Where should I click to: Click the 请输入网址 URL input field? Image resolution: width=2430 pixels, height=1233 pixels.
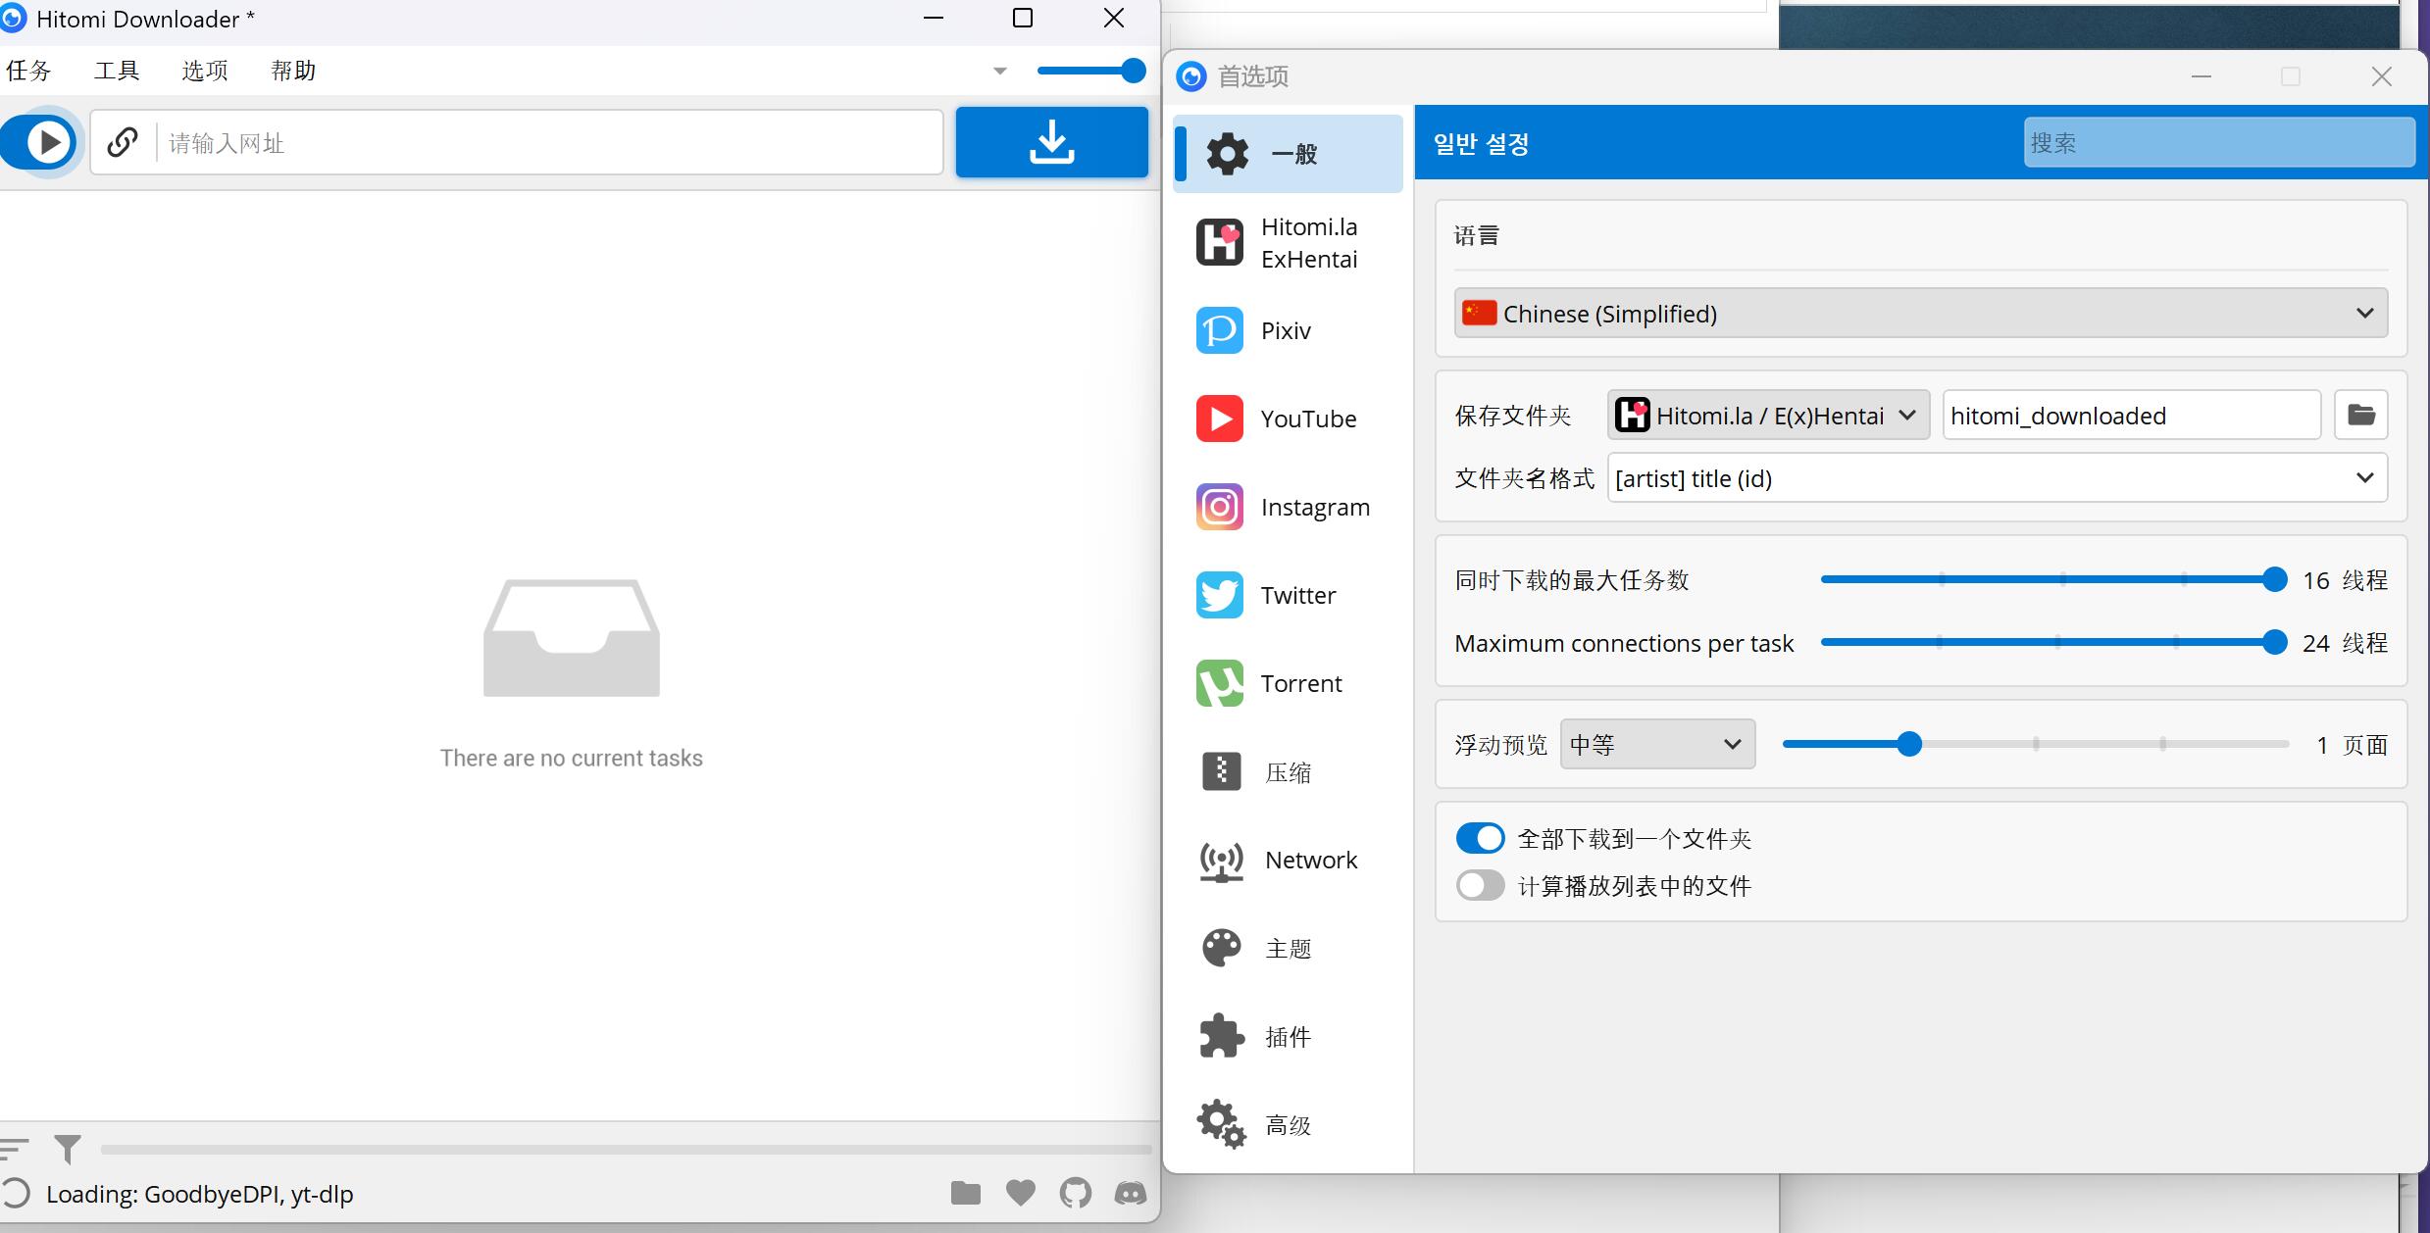tap(549, 143)
